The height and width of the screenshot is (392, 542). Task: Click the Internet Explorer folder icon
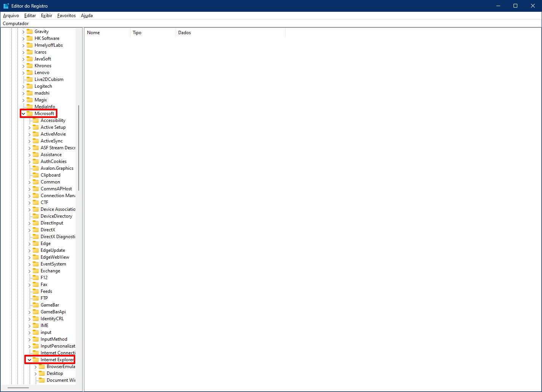36,360
